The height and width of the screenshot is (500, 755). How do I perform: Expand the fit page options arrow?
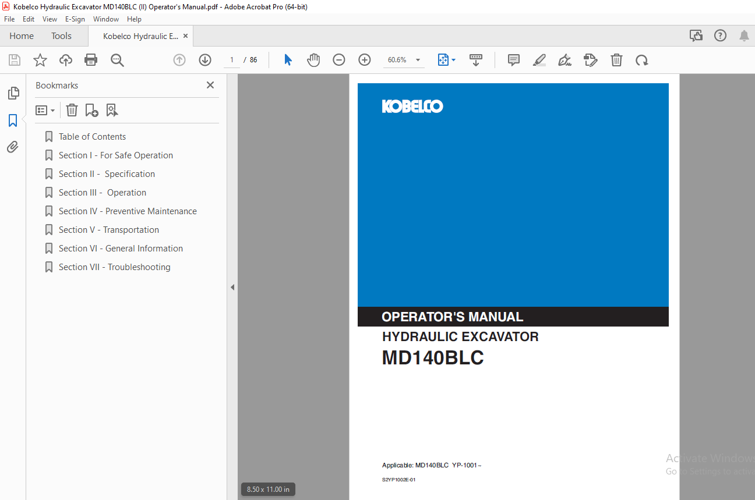coord(454,60)
